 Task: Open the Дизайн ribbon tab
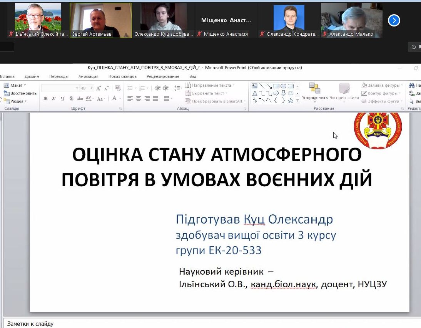click(x=32, y=76)
